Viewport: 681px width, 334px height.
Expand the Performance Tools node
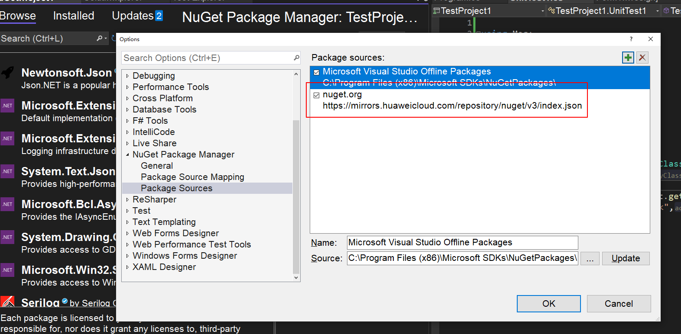click(127, 87)
